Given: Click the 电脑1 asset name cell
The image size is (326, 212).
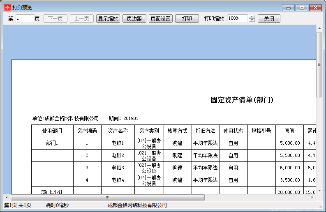Looking at the screenshot, I should (x=118, y=143).
